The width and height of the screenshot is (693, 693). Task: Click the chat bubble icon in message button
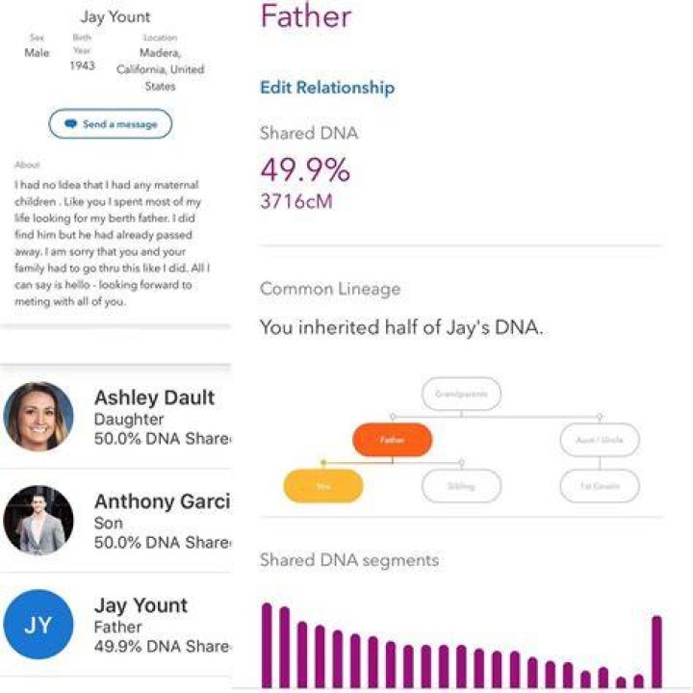70,124
